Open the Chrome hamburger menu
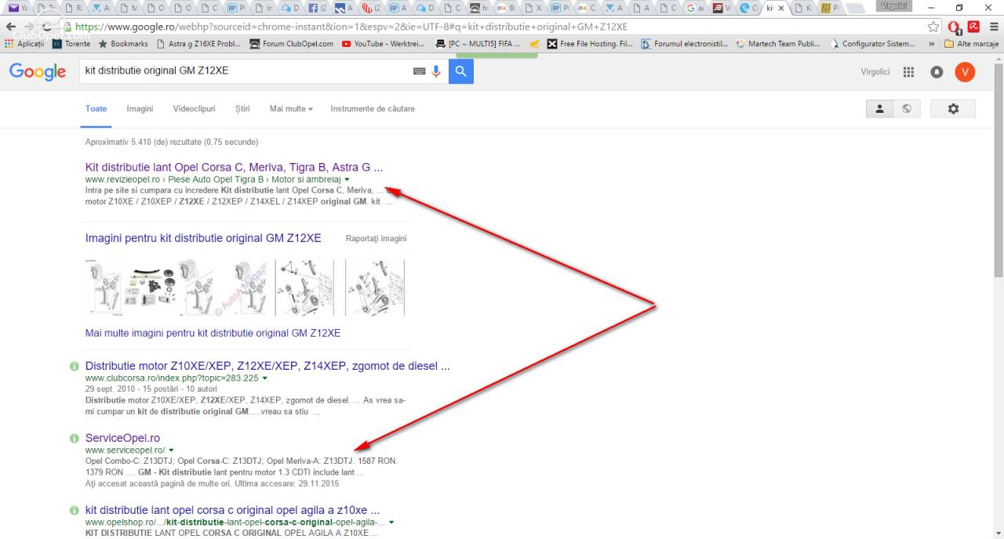1004x539 pixels. click(994, 27)
